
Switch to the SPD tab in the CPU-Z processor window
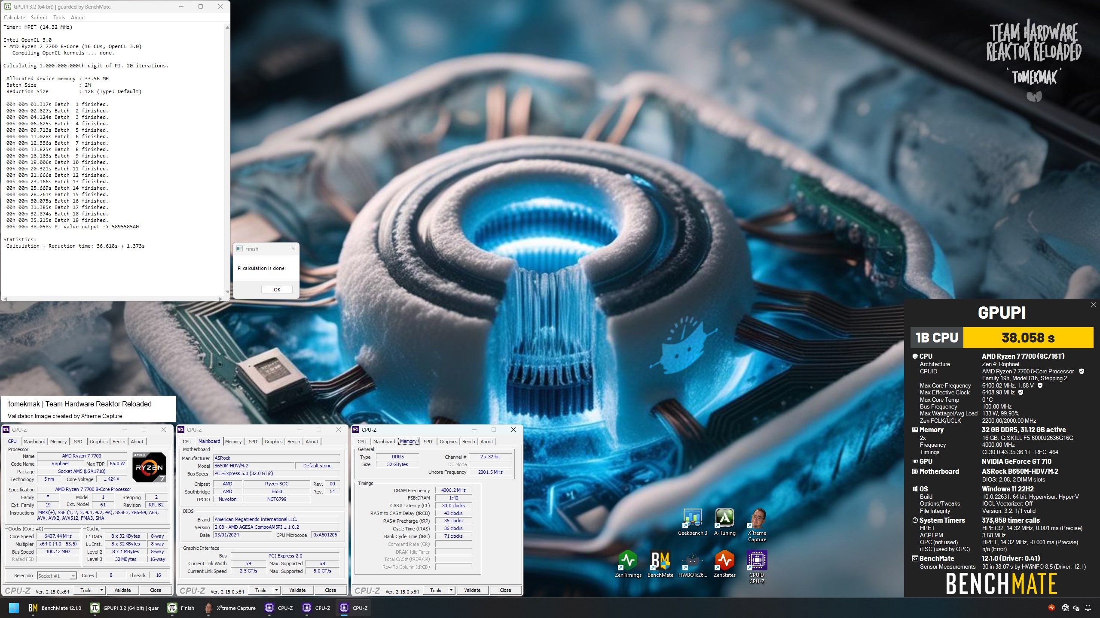78,442
